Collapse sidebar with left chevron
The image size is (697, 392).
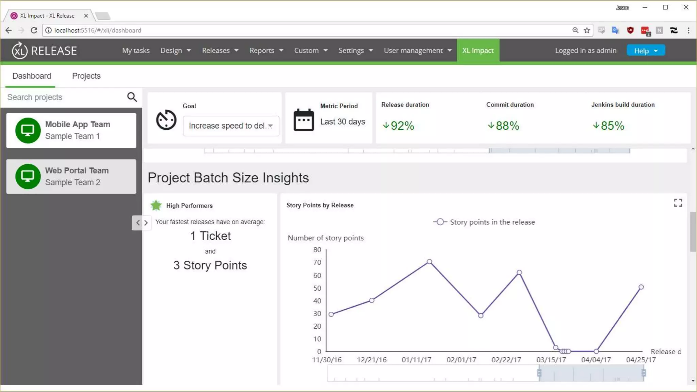pos(137,223)
